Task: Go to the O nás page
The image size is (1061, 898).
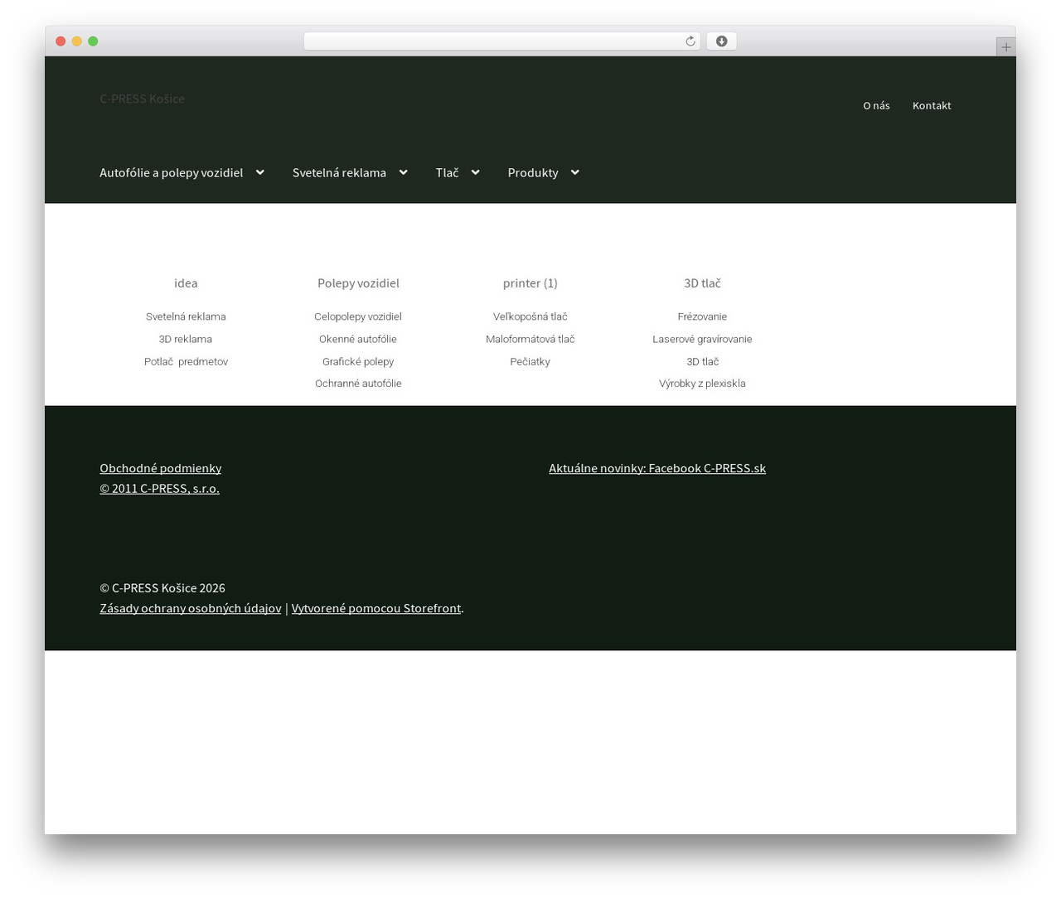Action: pyautogui.click(x=876, y=105)
